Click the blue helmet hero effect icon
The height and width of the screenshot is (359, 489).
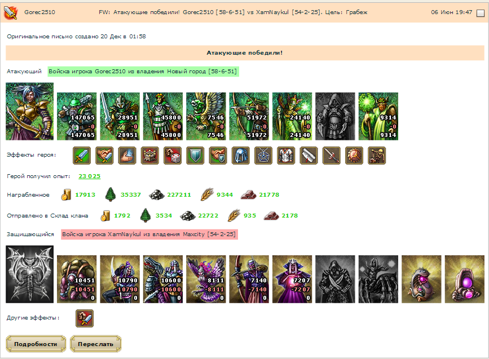tap(241, 156)
